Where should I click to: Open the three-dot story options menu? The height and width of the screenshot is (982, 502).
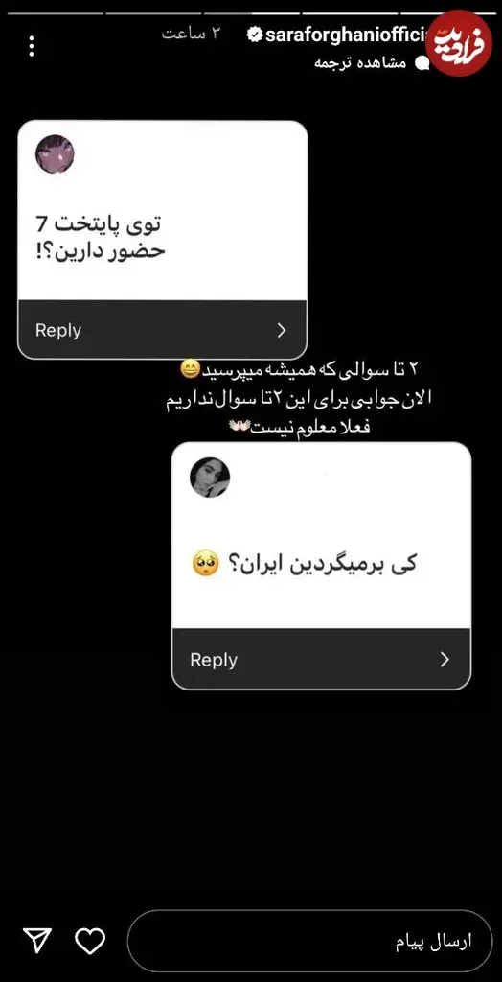32,46
